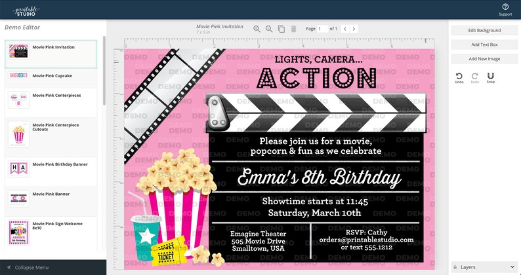Select "Emma's 8th Birthday" text
Image resolution: width=521 pixels, height=275 pixels.
pyautogui.click(x=320, y=177)
